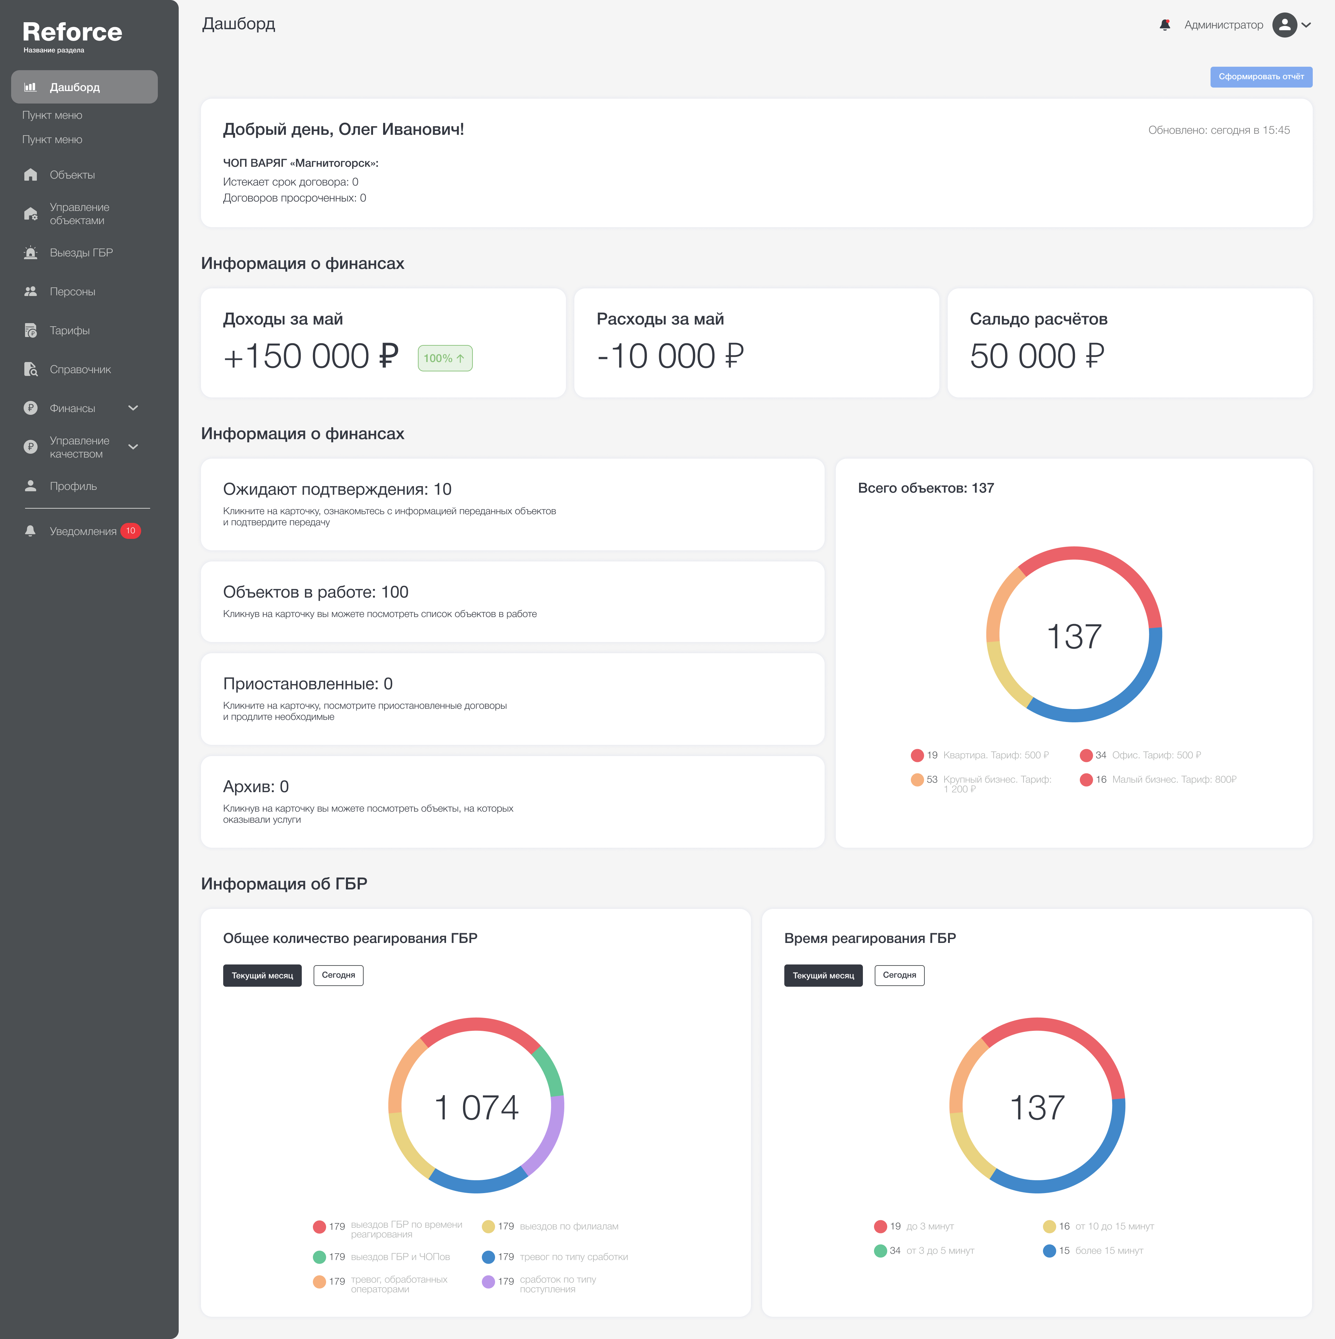Image resolution: width=1335 pixels, height=1339 pixels.
Task: Click the administrator avatar icon
Action: tap(1284, 25)
